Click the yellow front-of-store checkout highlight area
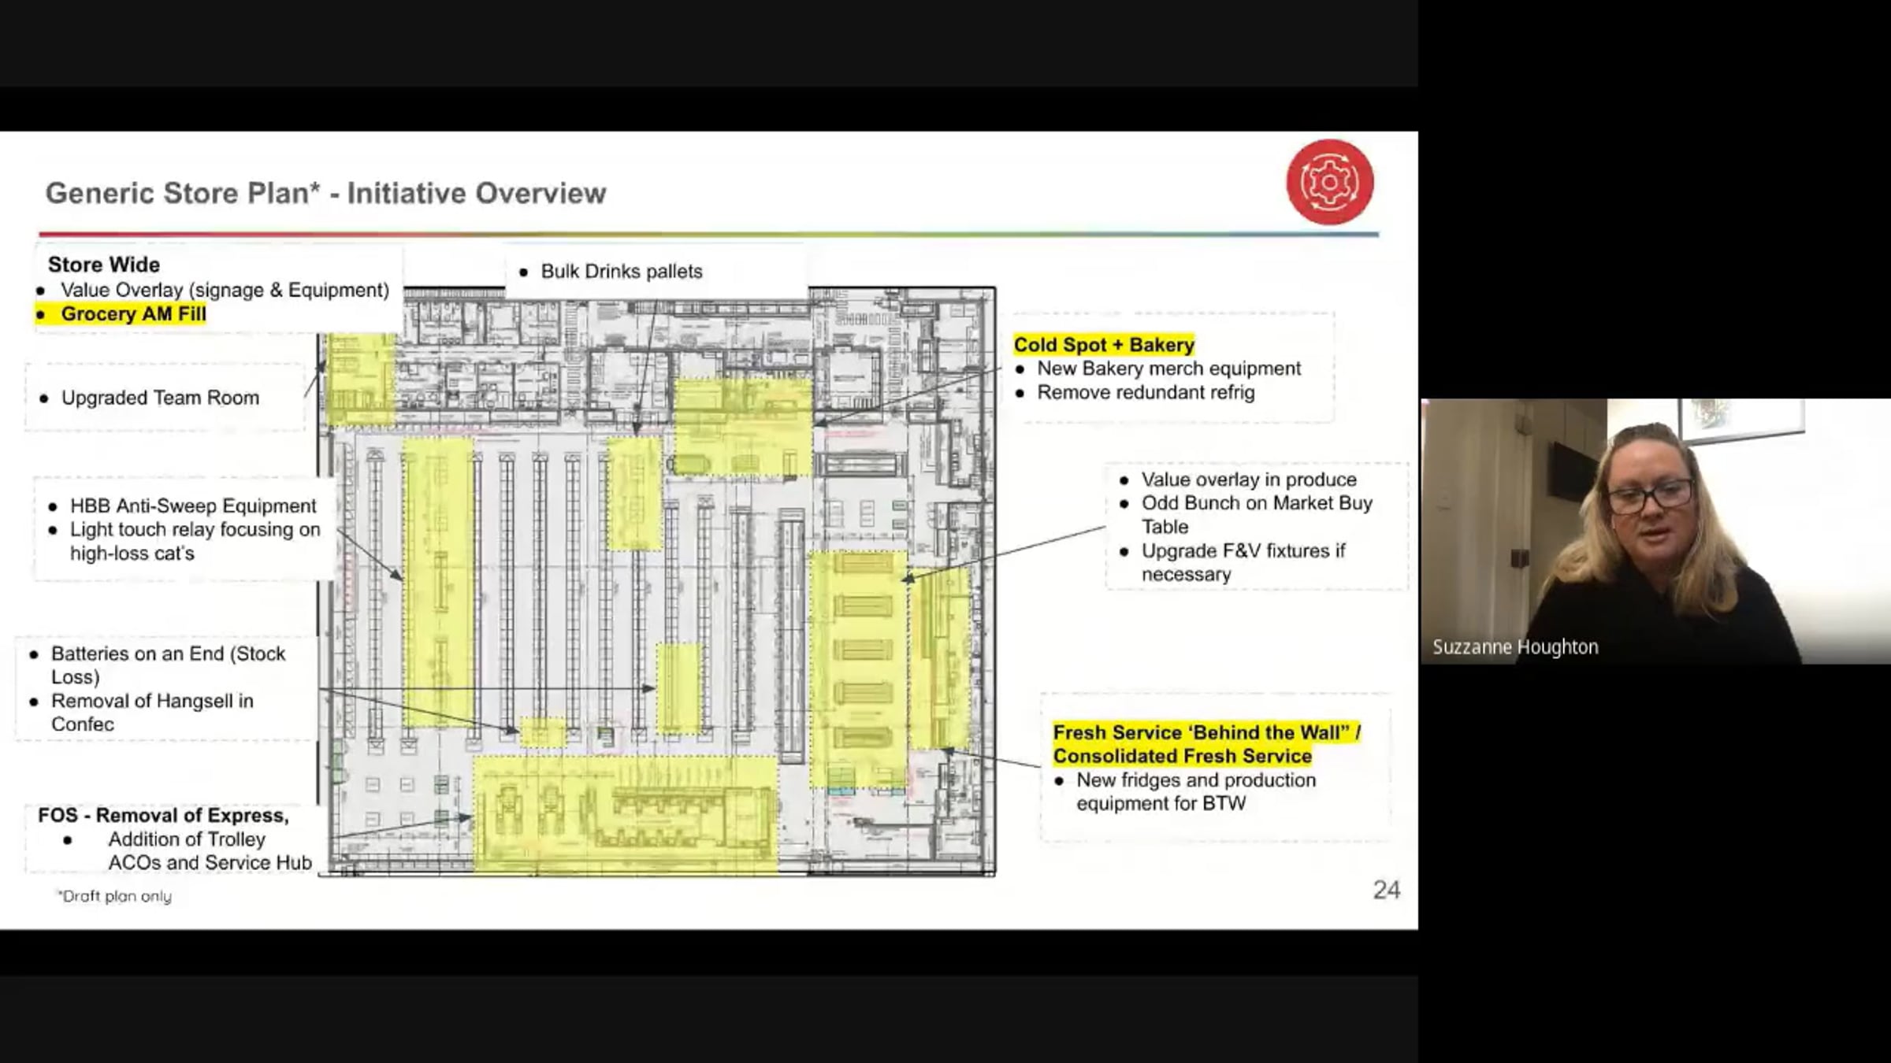1891x1063 pixels. pos(625,815)
